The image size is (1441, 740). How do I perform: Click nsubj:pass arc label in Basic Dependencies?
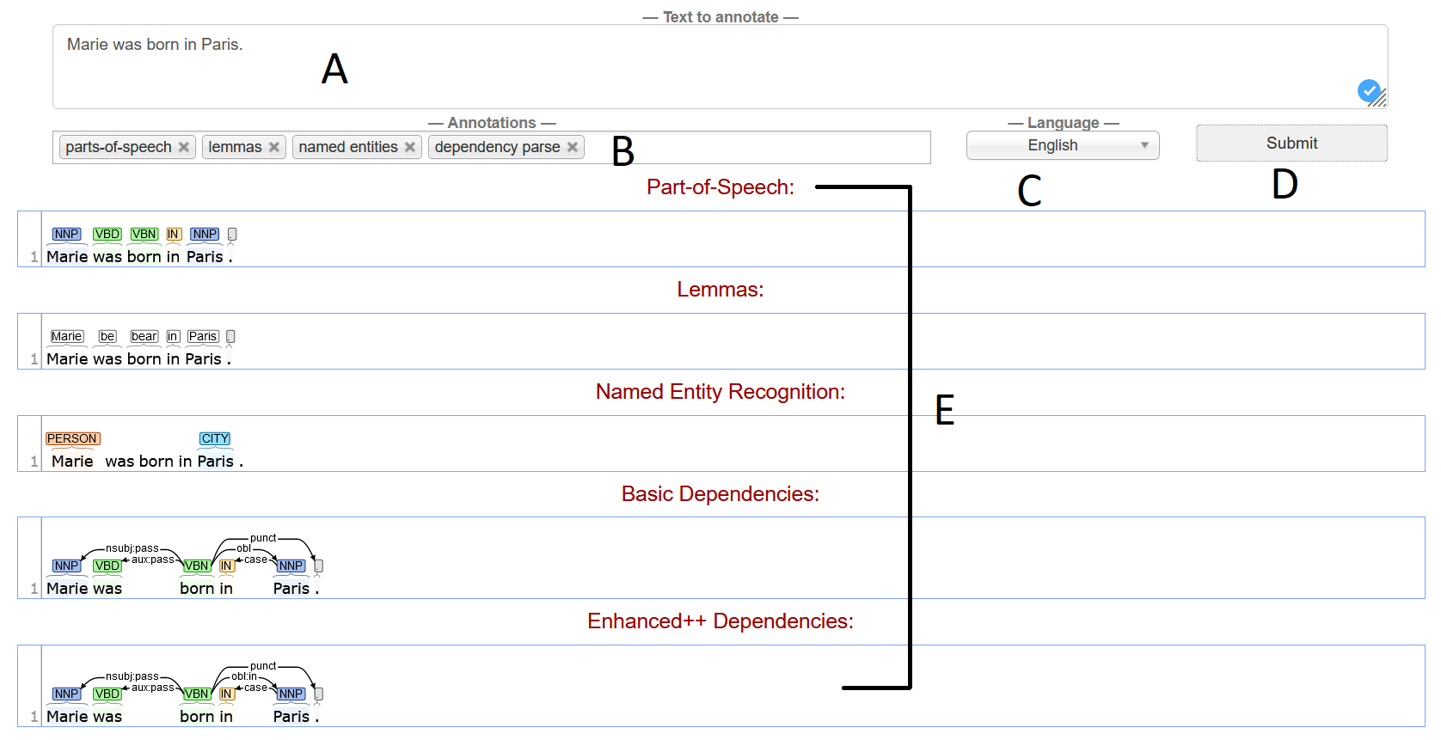point(132,548)
